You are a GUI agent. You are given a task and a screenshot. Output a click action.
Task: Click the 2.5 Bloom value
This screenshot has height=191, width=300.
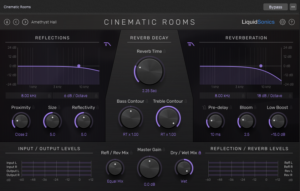247,135
